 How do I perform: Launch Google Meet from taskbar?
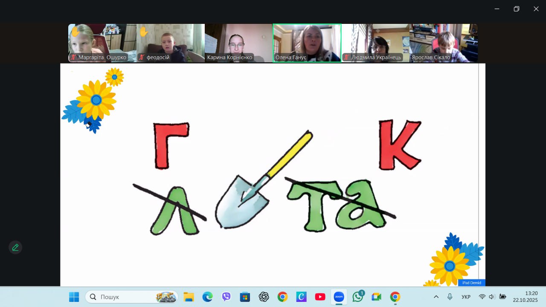[376, 297]
